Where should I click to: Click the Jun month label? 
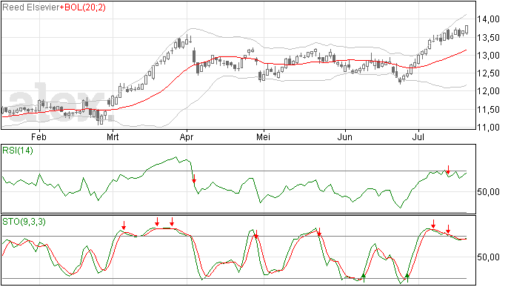click(x=345, y=136)
